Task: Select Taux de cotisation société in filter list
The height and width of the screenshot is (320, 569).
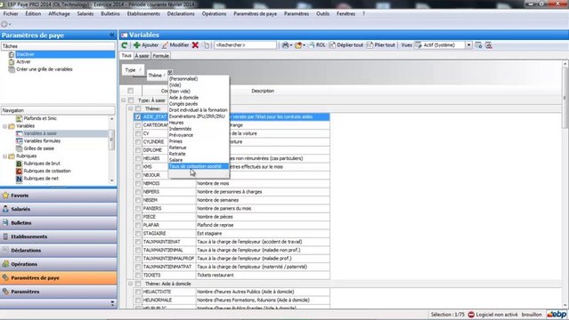Action: [199, 166]
